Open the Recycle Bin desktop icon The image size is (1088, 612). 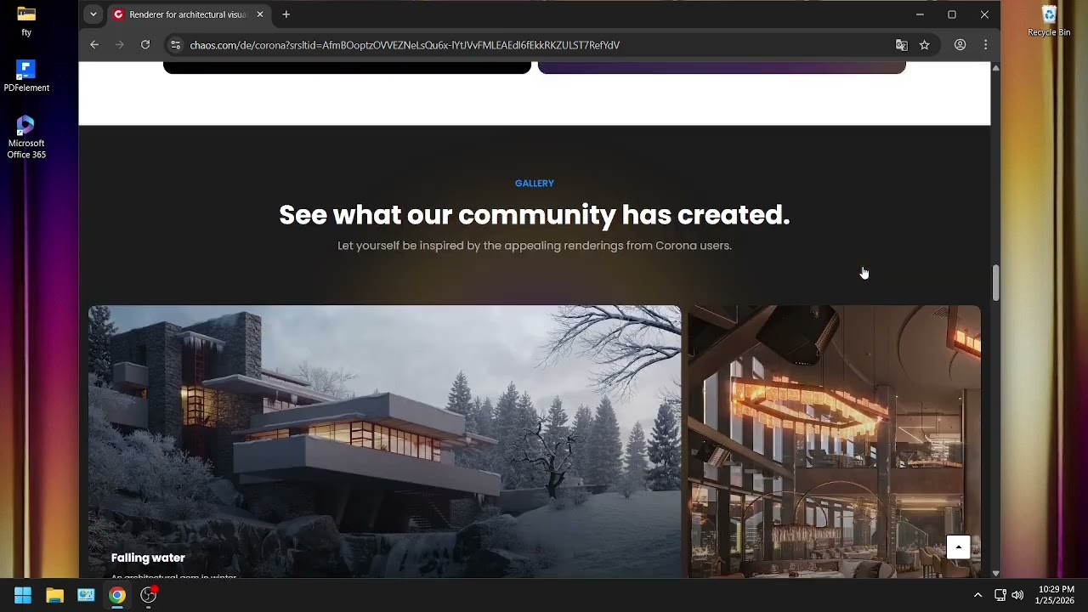click(x=1049, y=21)
